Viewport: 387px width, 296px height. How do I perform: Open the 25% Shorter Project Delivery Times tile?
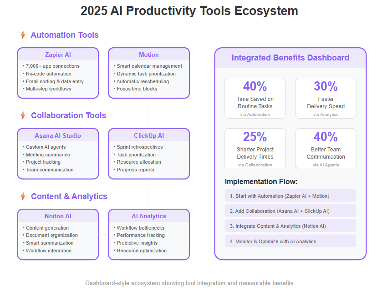pos(255,149)
